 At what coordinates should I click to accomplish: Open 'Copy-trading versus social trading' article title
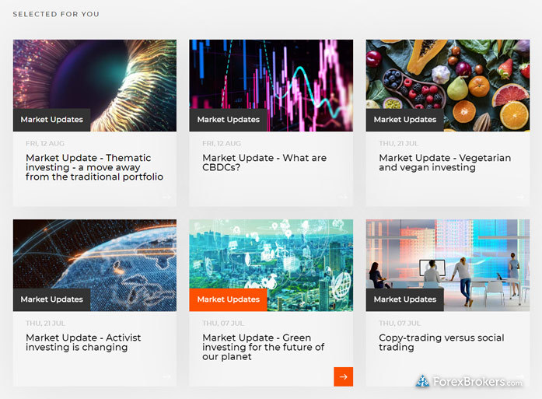click(x=442, y=342)
